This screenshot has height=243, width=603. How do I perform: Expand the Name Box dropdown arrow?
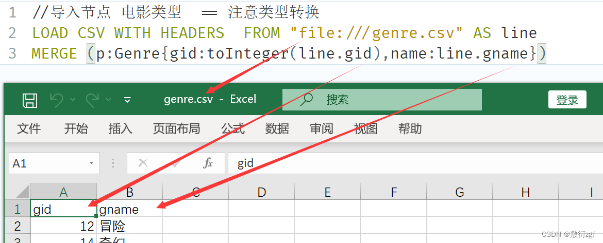tap(92, 163)
